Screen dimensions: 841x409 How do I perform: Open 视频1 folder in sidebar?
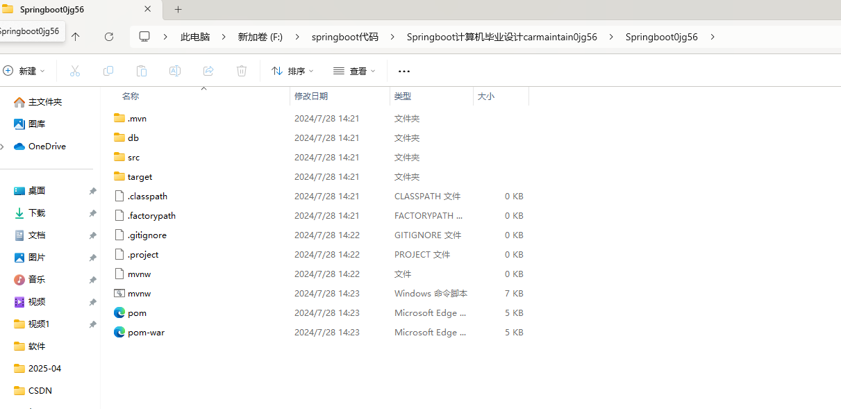click(39, 324)
